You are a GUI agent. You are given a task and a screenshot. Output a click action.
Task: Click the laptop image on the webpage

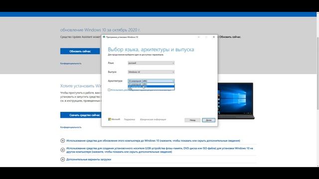[236, 101]
